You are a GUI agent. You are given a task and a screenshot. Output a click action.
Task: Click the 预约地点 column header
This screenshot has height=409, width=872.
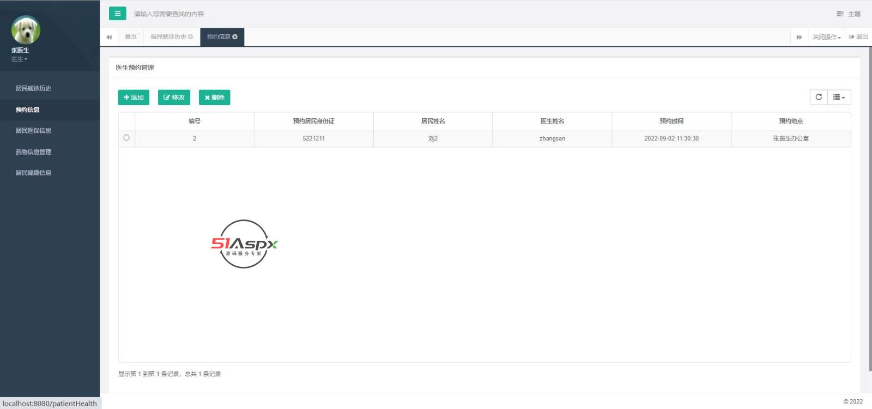791,121
